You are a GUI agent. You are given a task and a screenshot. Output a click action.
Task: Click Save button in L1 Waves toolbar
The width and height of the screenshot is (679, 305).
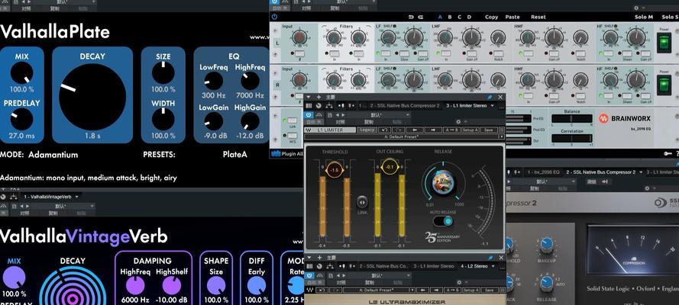(490, 130)
